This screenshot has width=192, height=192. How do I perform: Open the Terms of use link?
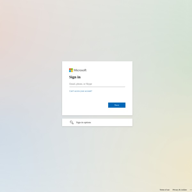pos(164,190)
